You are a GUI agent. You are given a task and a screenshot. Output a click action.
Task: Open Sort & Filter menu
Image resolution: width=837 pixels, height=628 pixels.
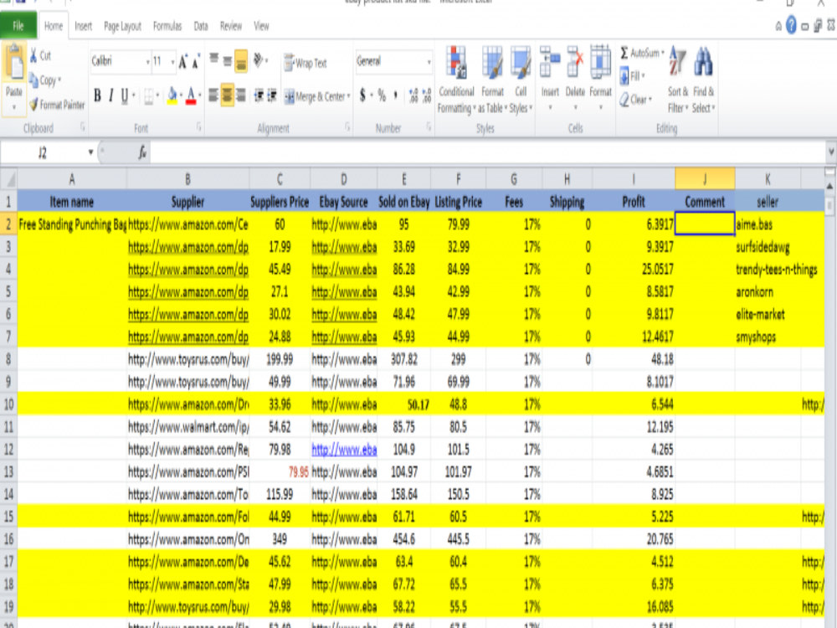coord(677,80)
